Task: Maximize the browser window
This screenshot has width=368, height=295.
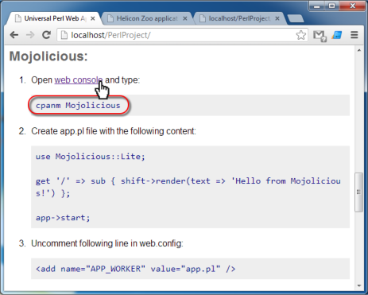Action: tap(331, 6)
